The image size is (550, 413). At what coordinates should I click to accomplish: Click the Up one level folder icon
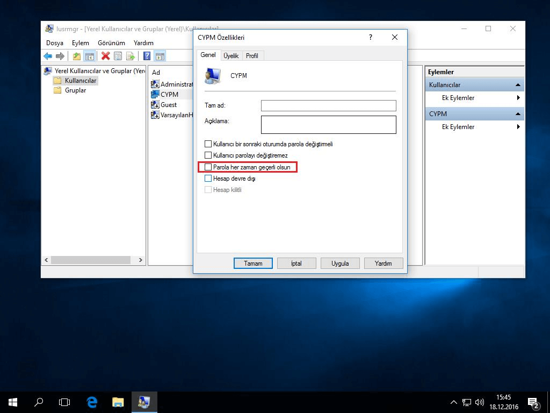tap(77, 56)
